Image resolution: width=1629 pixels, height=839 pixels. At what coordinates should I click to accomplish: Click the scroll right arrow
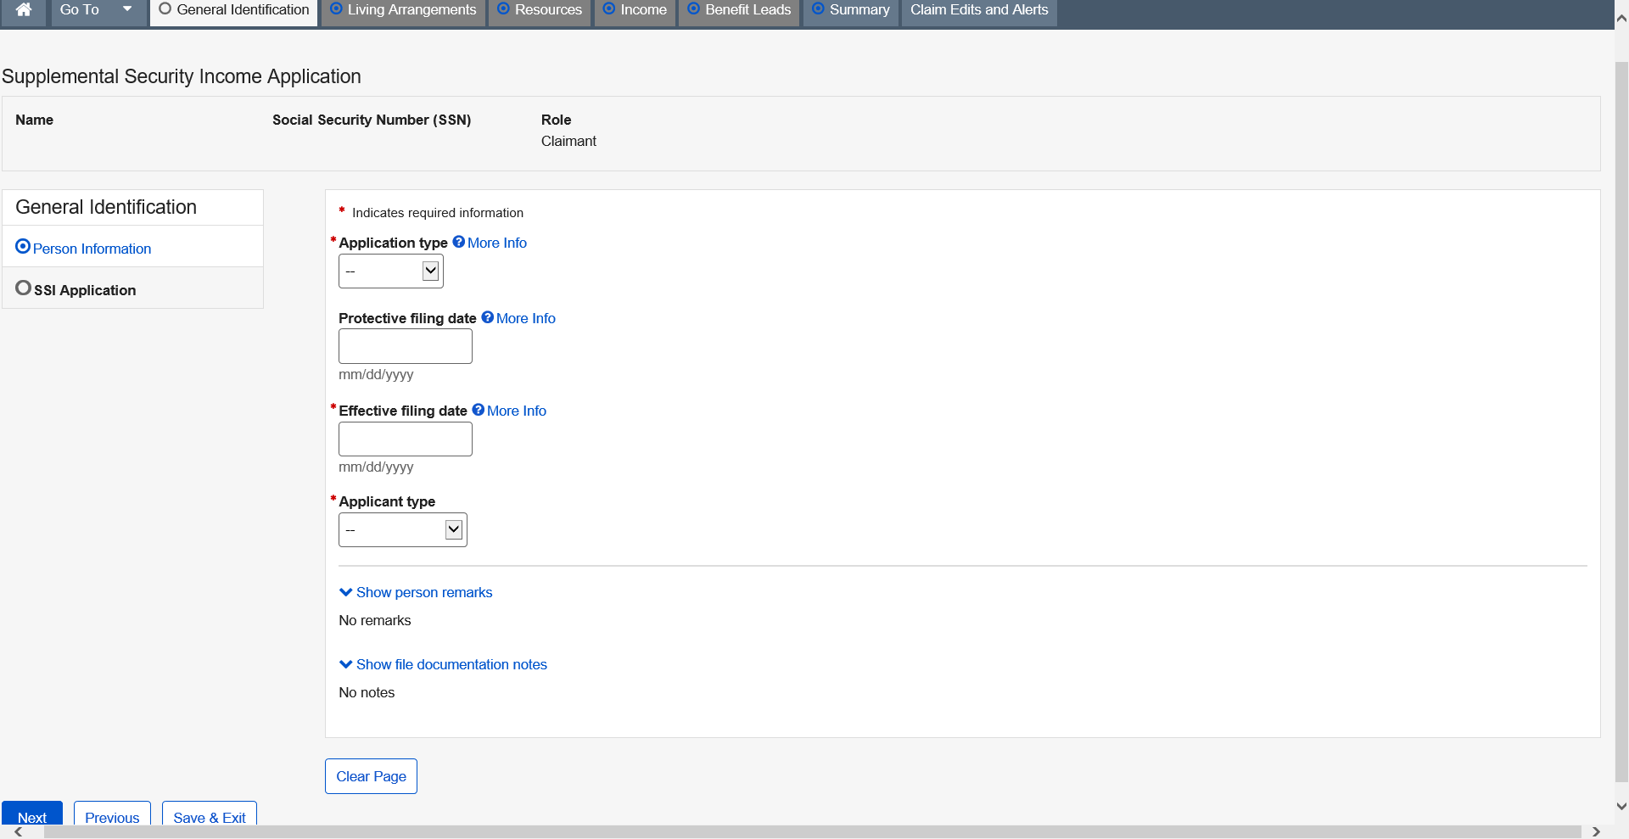point(1596,832)
